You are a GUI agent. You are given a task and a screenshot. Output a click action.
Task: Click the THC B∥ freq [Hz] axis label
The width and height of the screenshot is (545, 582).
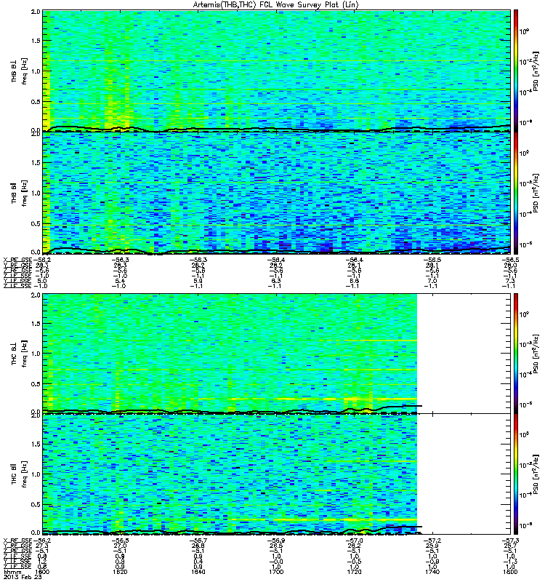[20, 474]
